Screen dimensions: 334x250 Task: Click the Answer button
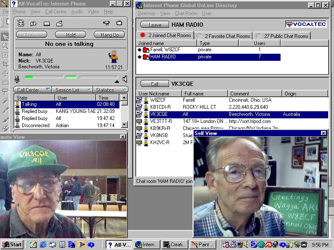(x=32, y=35)
